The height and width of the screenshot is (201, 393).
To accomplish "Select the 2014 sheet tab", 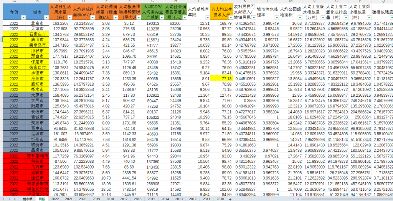I will [x=165, y=199].
